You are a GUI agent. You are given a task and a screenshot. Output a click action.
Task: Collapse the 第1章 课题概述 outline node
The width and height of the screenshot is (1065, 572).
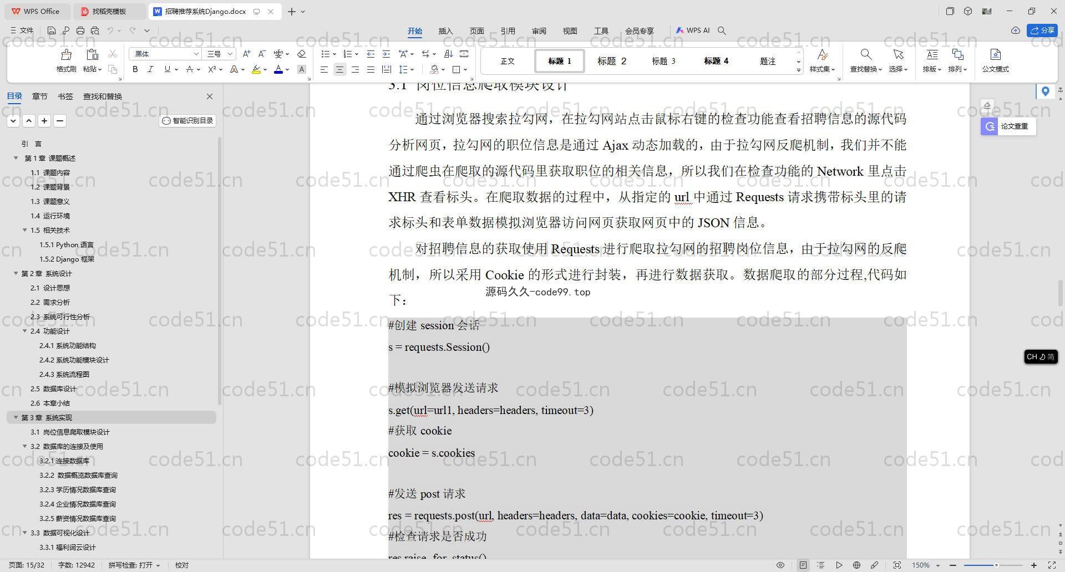pos(16,158)
